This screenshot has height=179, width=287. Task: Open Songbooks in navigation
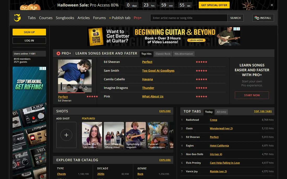pyautogui.click(x=65, y=18)
